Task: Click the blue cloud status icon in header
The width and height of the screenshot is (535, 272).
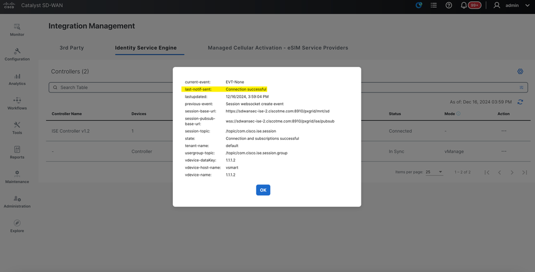Action: [419, 5]
